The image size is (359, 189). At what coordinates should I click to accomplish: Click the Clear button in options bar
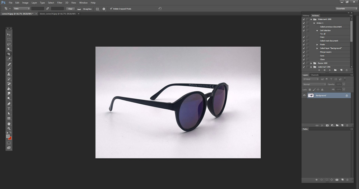pos(71,9)
